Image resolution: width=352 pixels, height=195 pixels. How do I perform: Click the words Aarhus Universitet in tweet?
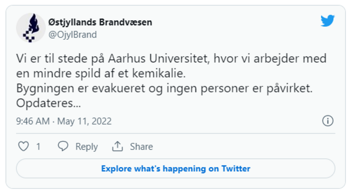click(x=158, y=59)
